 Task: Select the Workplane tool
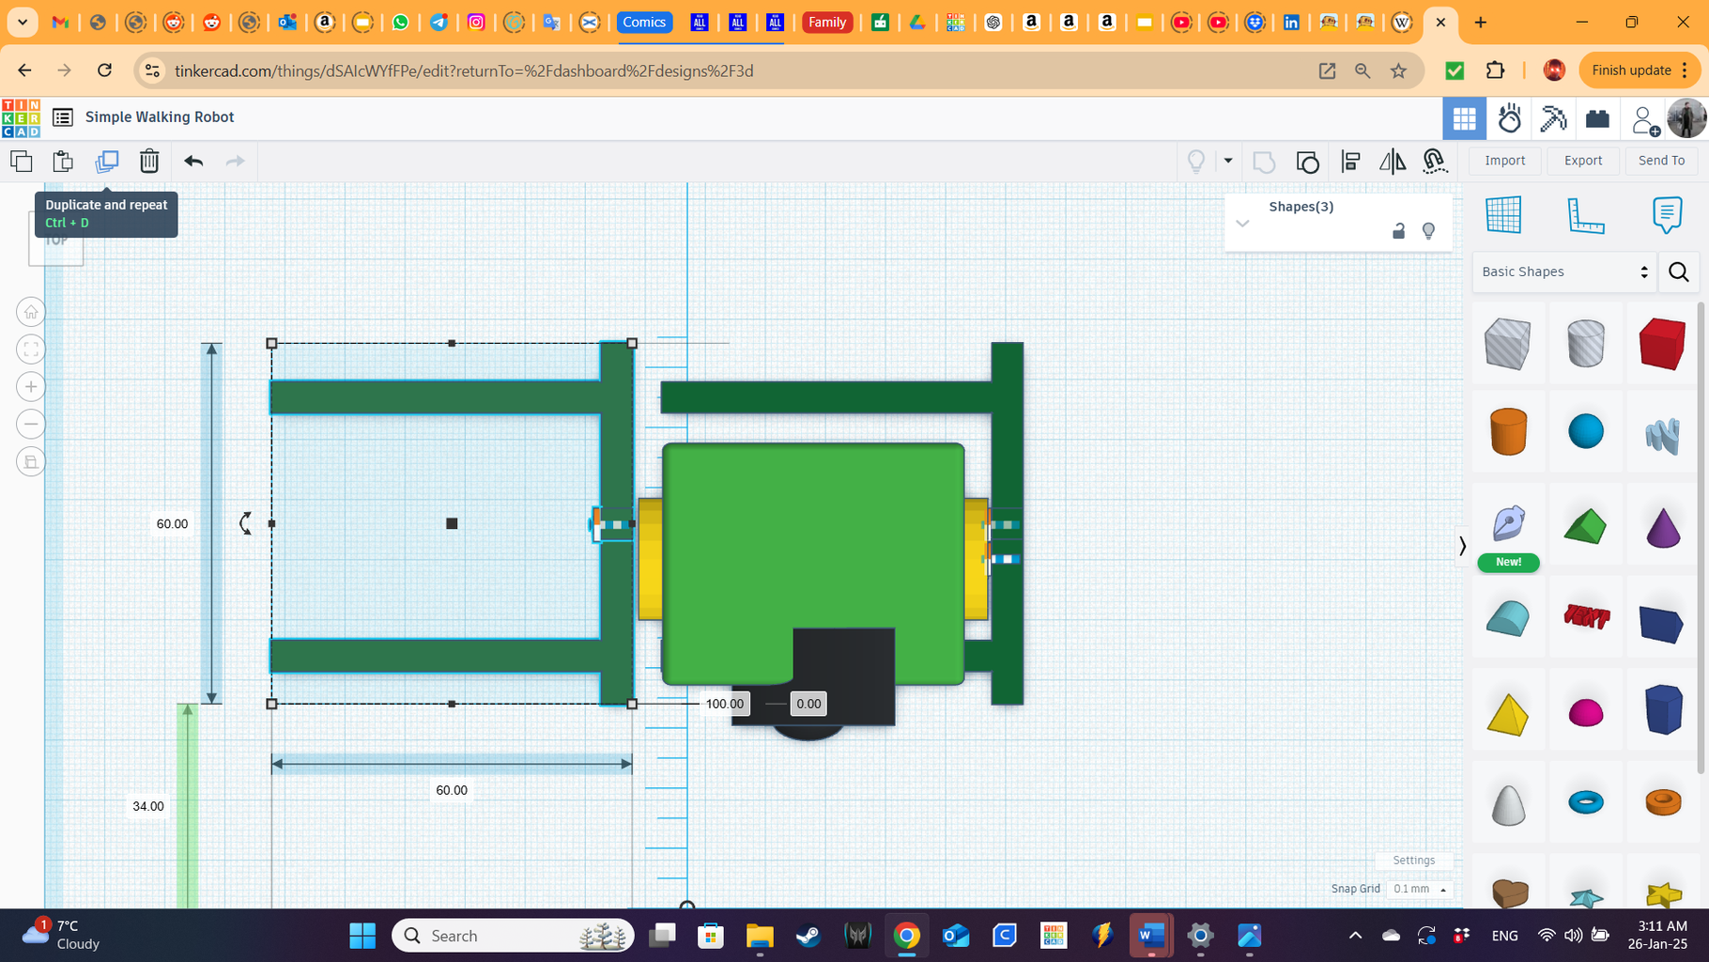pos(1503,215)
